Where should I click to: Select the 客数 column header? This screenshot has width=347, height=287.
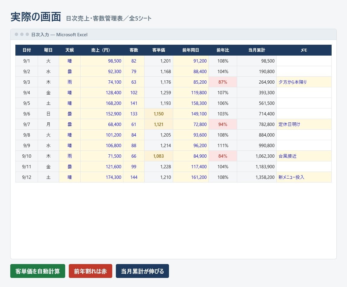pyautogui.click(x=134, y=50)
